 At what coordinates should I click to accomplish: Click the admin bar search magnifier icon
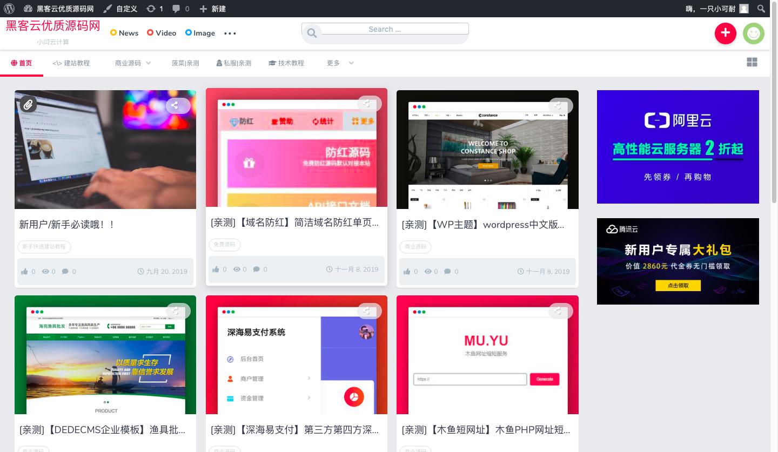pyautogui.click(x=761, y=9)
